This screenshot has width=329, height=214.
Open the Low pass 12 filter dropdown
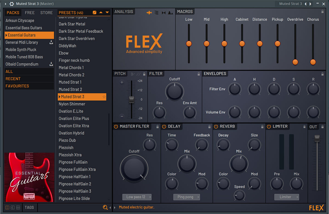tap(137, 197)
